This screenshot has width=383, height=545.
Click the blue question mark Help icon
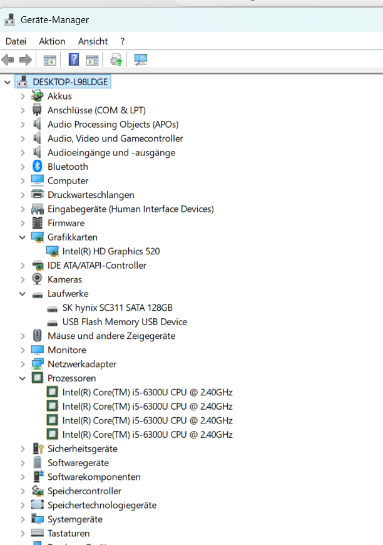74,60
